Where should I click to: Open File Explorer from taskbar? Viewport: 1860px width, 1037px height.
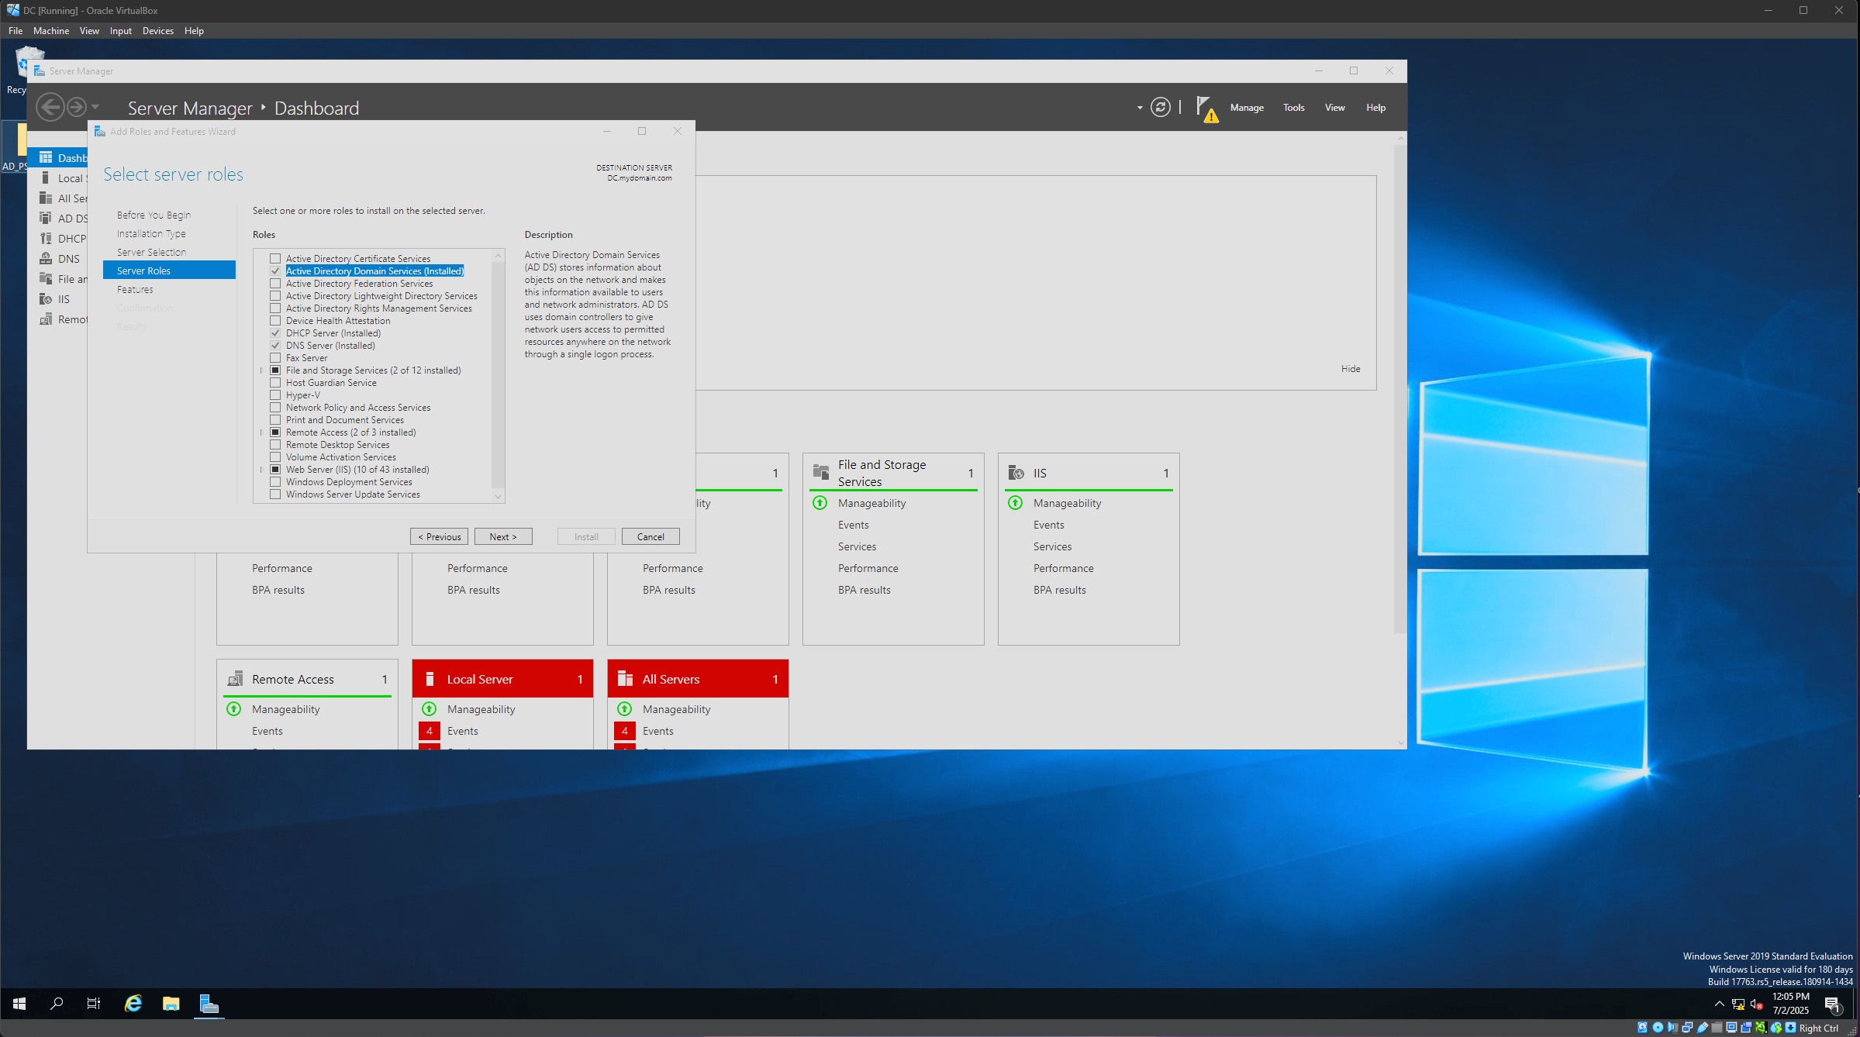coord(171,1004)
